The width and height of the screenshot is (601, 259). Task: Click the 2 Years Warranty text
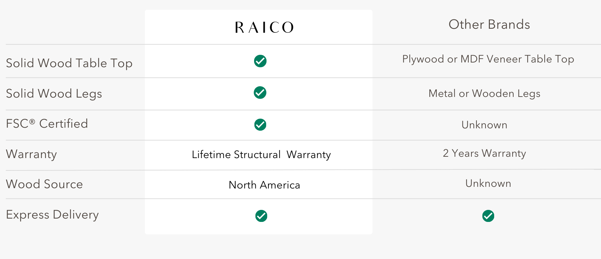[x=484, y=153]
